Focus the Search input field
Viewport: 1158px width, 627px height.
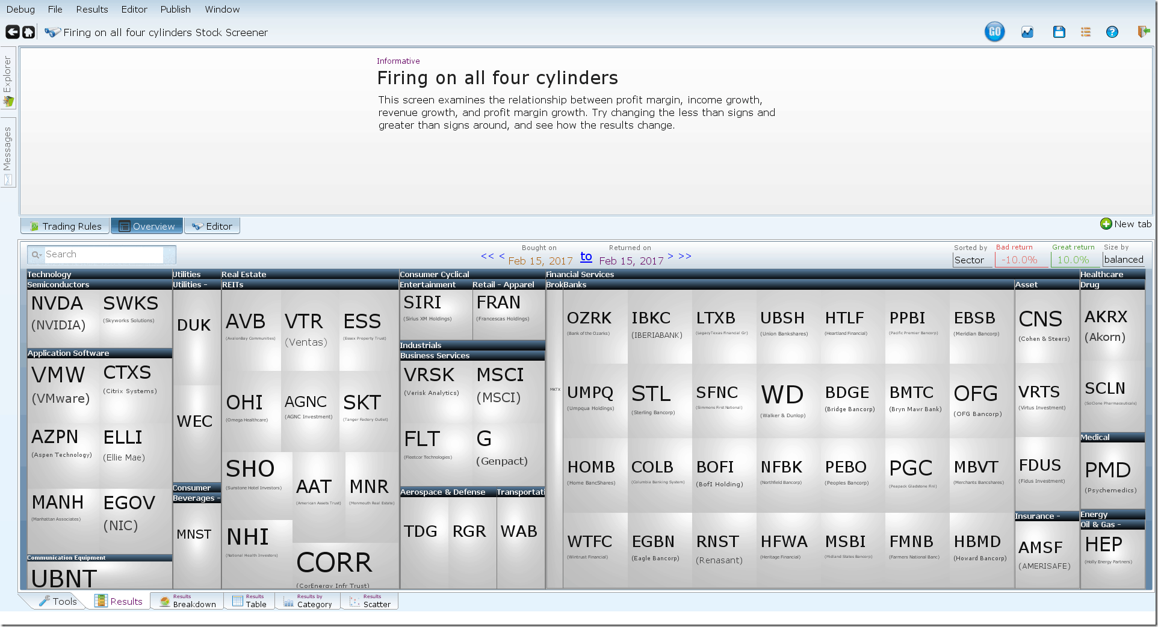click(x=104, y=255)
